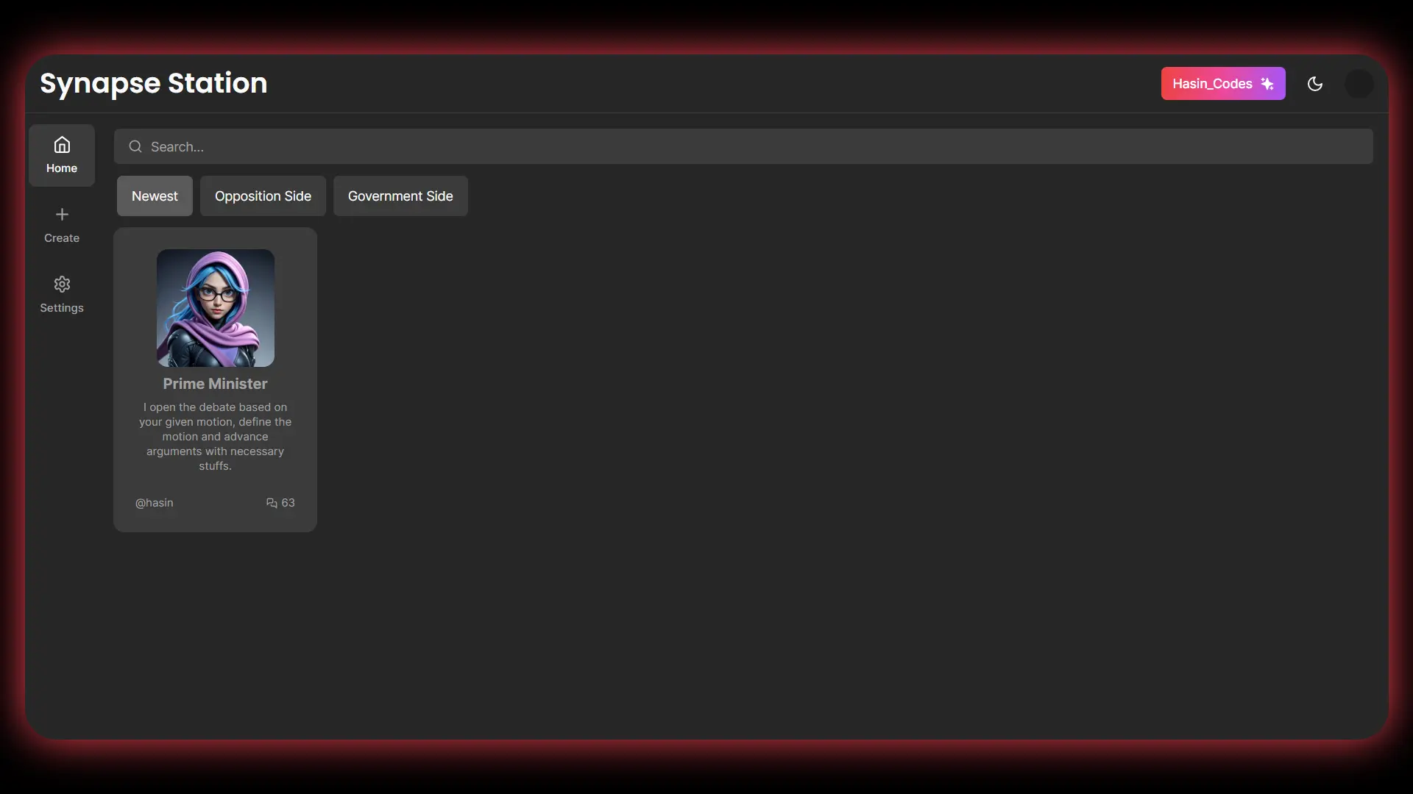1413x794 pixels.
Task: Click the 63 chat count on card
Action: (x=288, y=503)
